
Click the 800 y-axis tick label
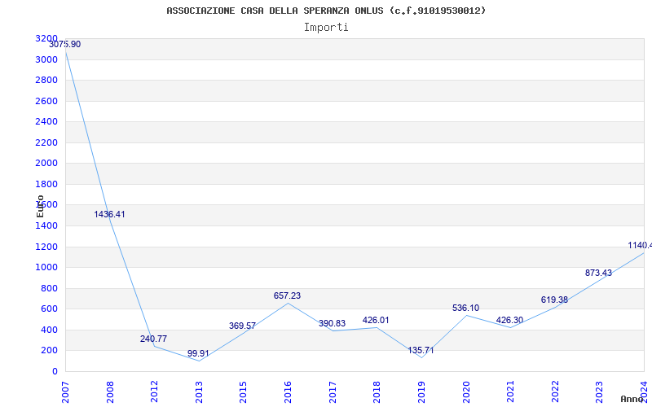(50, 288)
